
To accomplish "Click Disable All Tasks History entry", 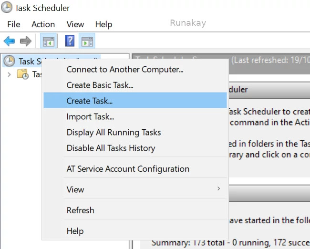I will click(111, 148).
